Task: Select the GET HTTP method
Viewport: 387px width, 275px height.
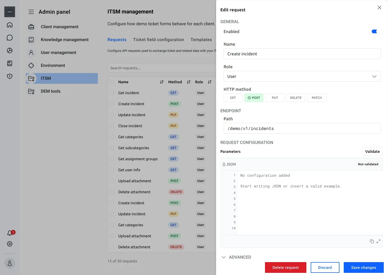Action: [233, 98]
